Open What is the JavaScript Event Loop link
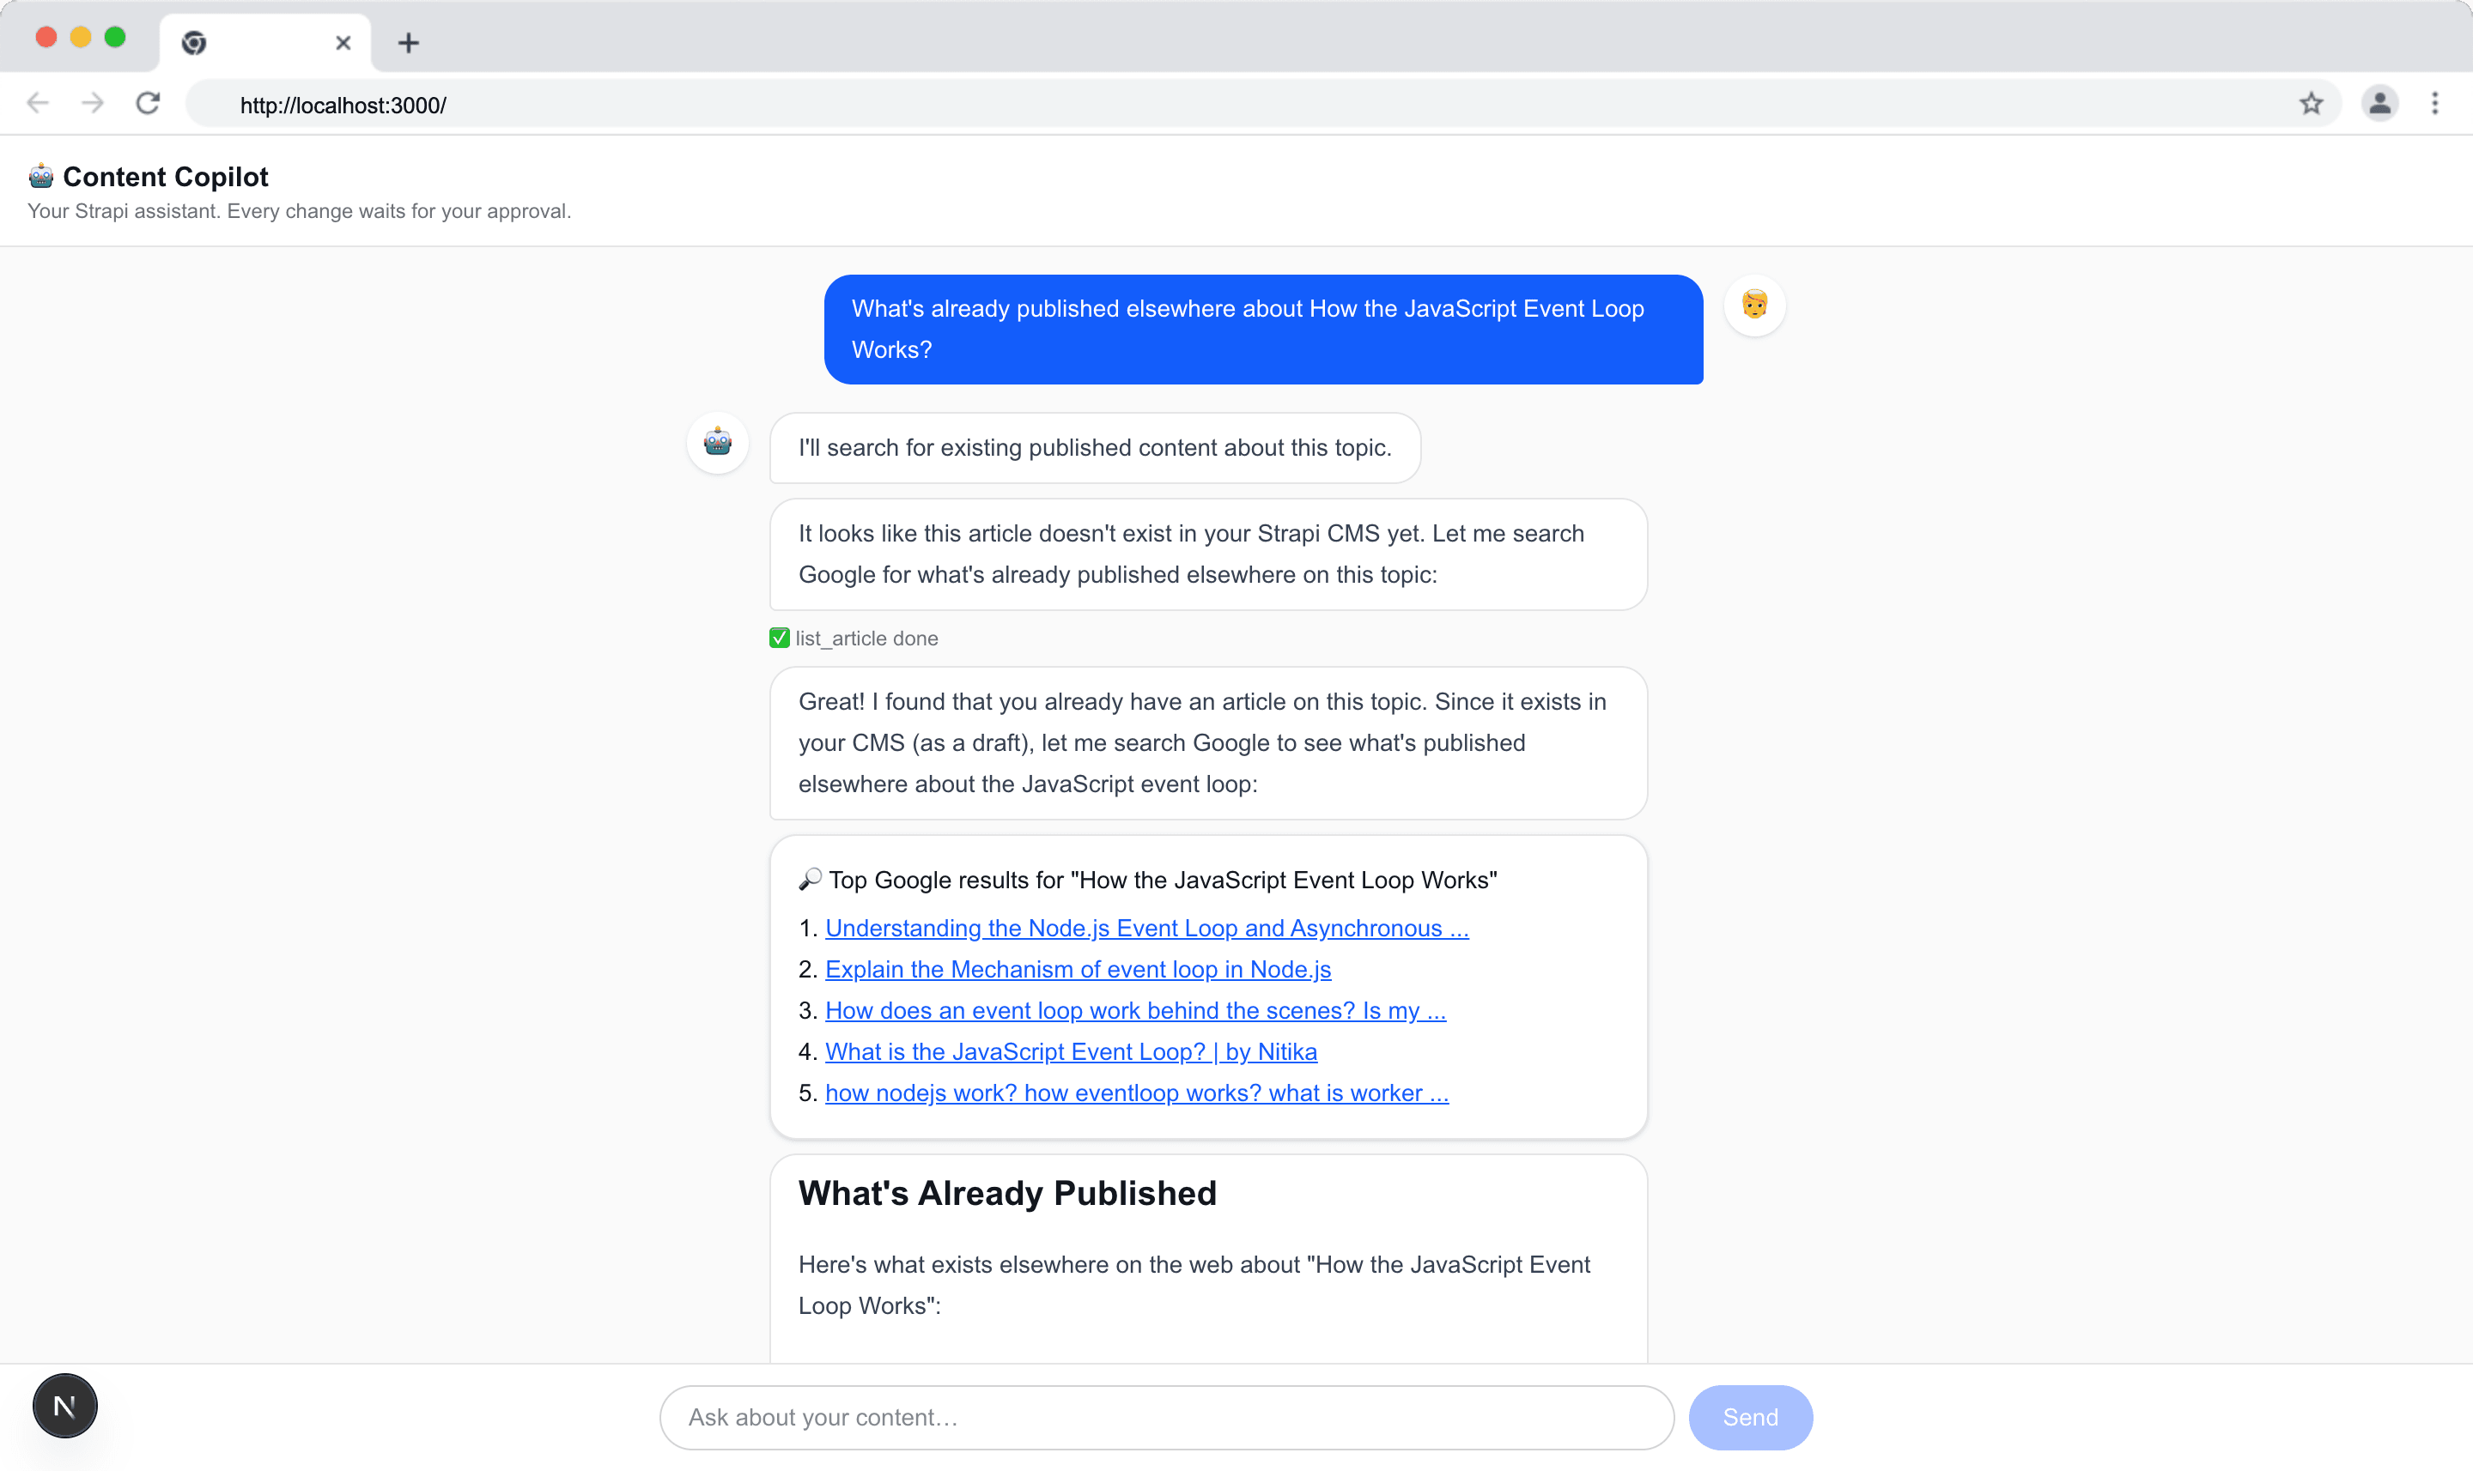Viewport: 2473px width, 1471px height. [x=1071, y=1051]
